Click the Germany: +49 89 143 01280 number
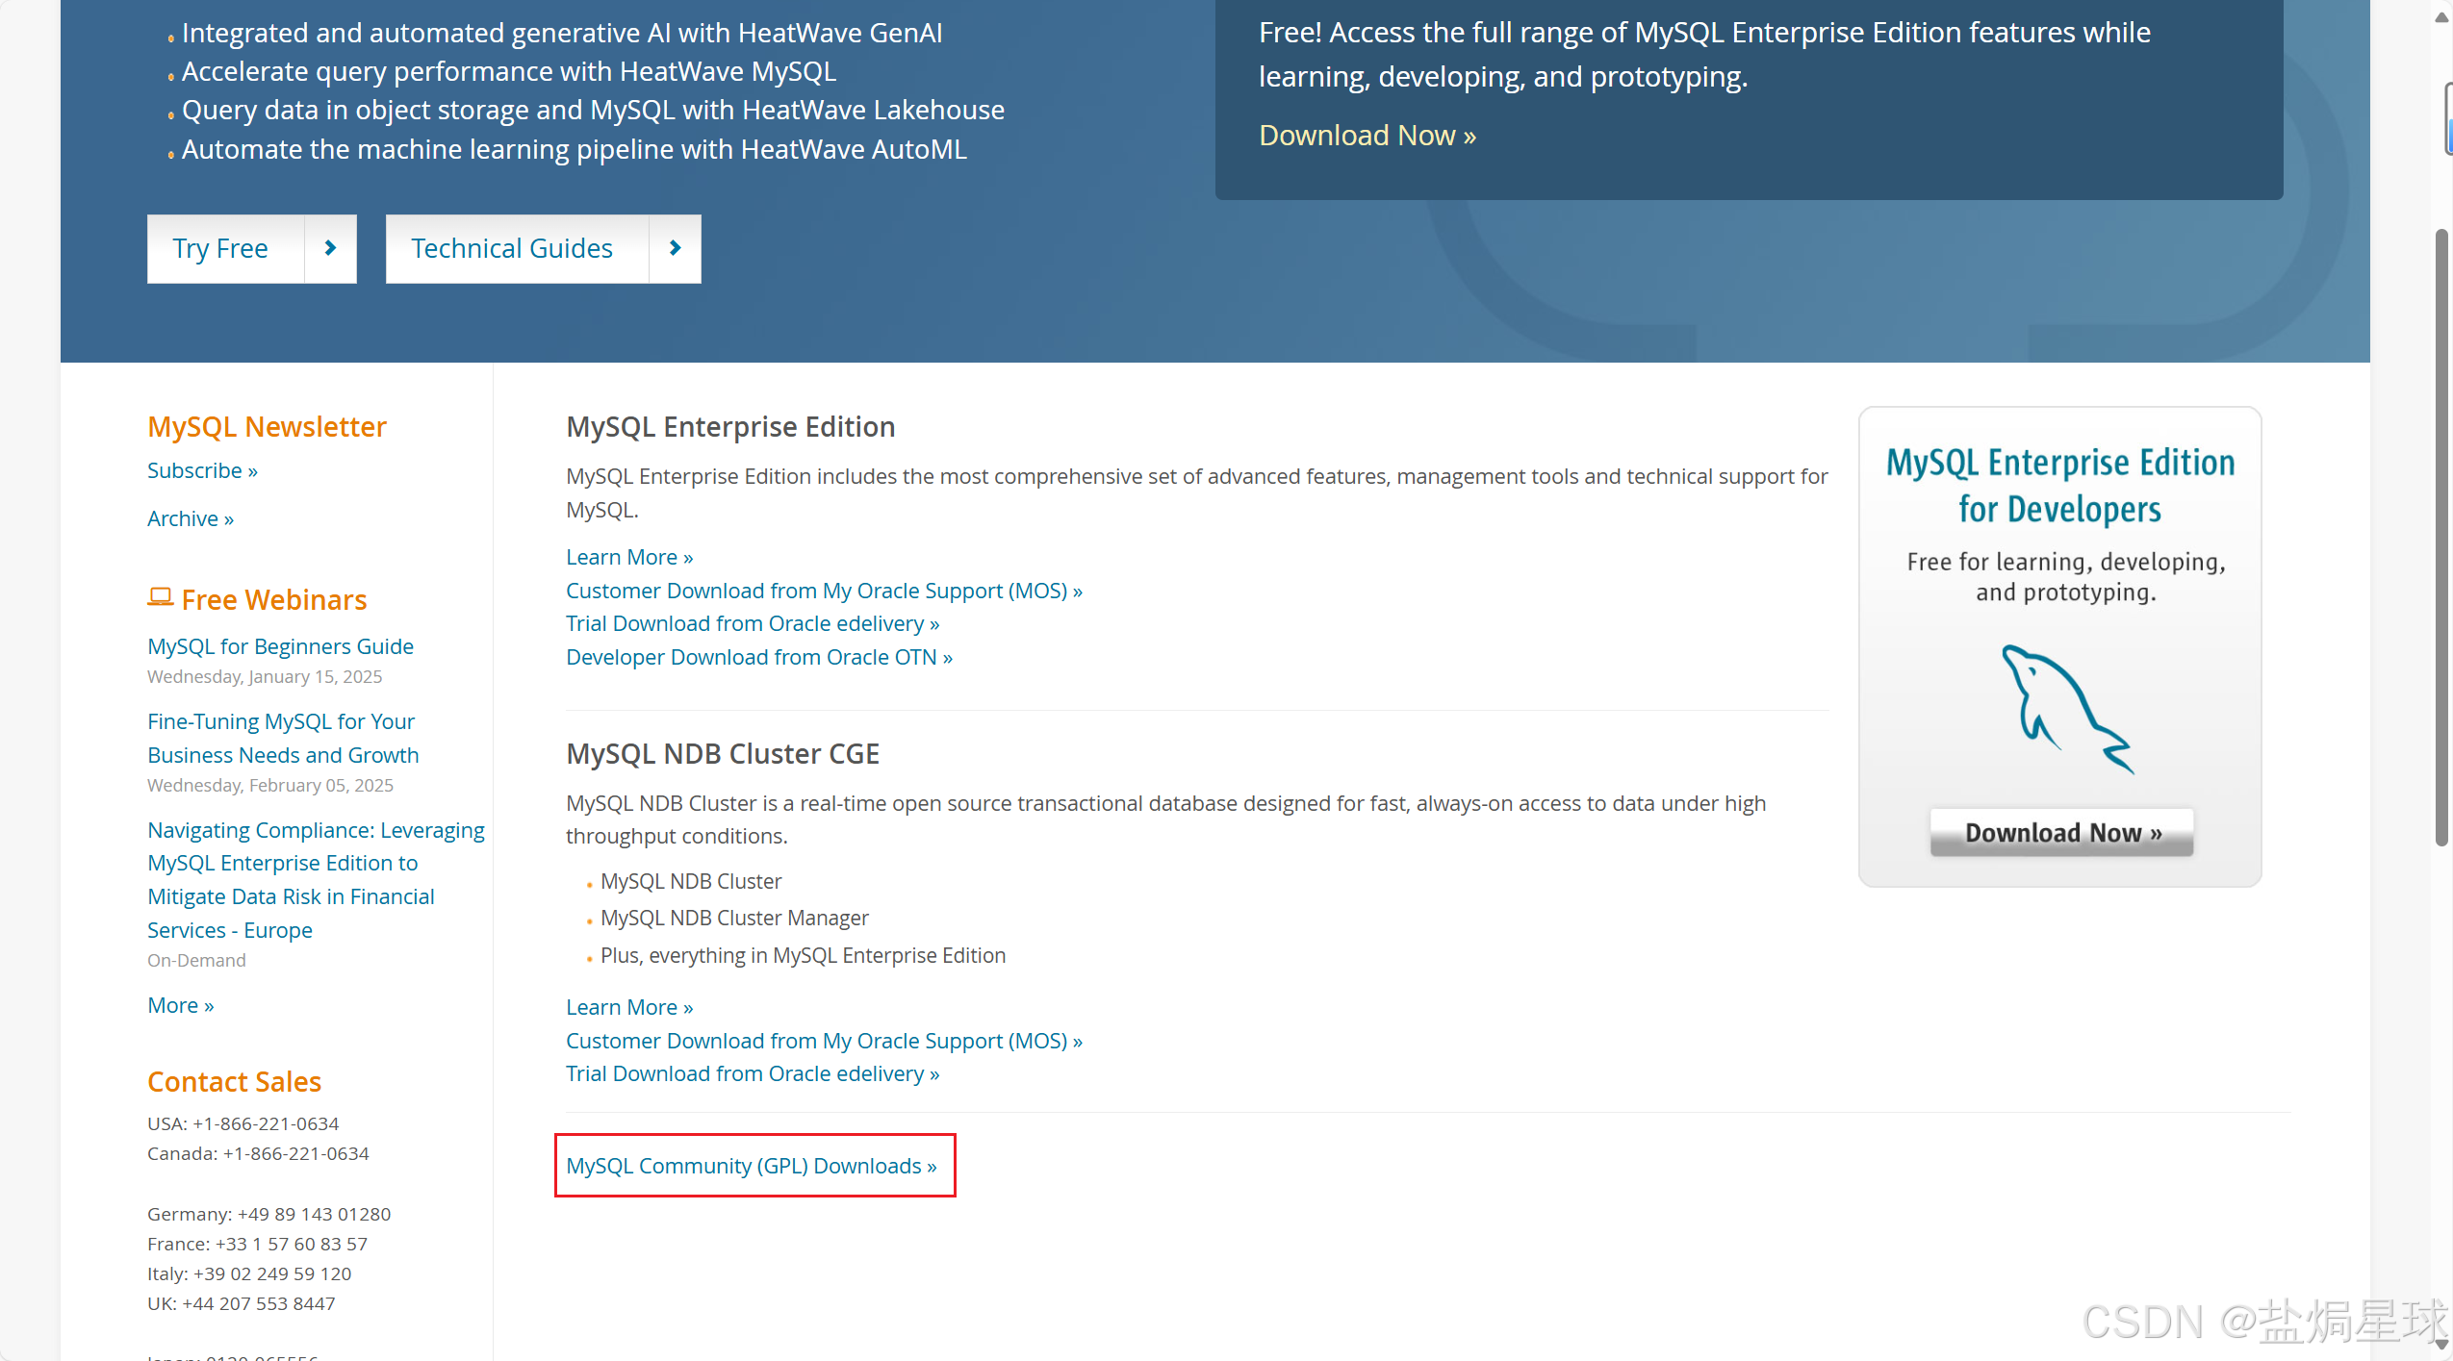Screen dimensions: 2453x1361 pos(268,1214)
